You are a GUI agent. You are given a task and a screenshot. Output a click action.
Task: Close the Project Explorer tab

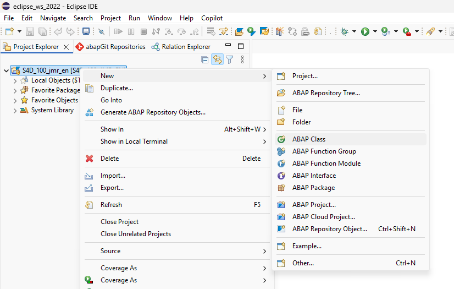click(x=67, y=47)
